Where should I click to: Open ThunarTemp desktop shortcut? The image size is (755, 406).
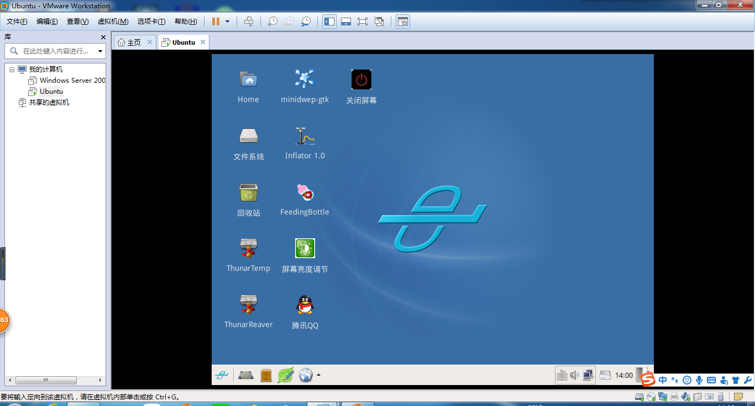(x=249, y=249)
